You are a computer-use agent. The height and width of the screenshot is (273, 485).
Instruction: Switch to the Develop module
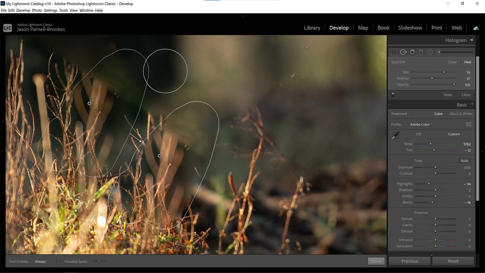tap(339, 28)
